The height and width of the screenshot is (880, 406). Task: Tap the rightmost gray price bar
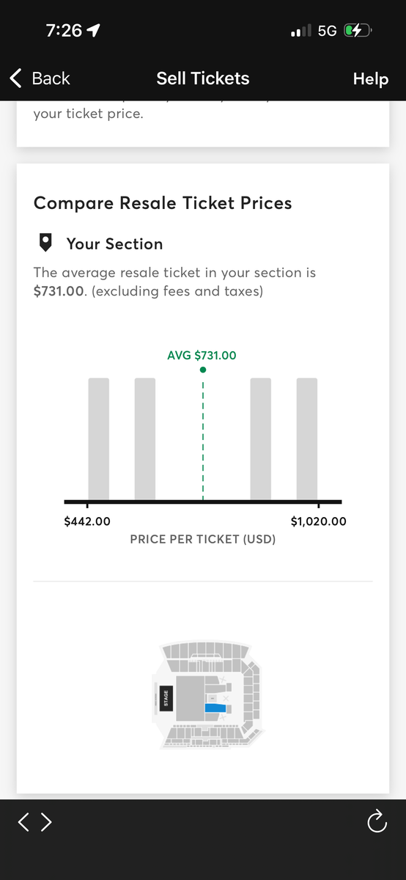point(307,439)
